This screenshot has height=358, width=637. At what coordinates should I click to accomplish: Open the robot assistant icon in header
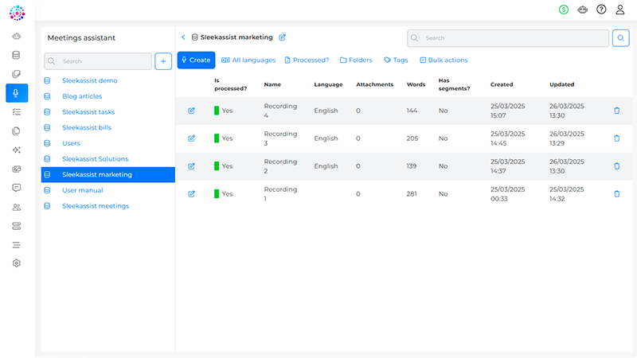click(x=583, y=10)
